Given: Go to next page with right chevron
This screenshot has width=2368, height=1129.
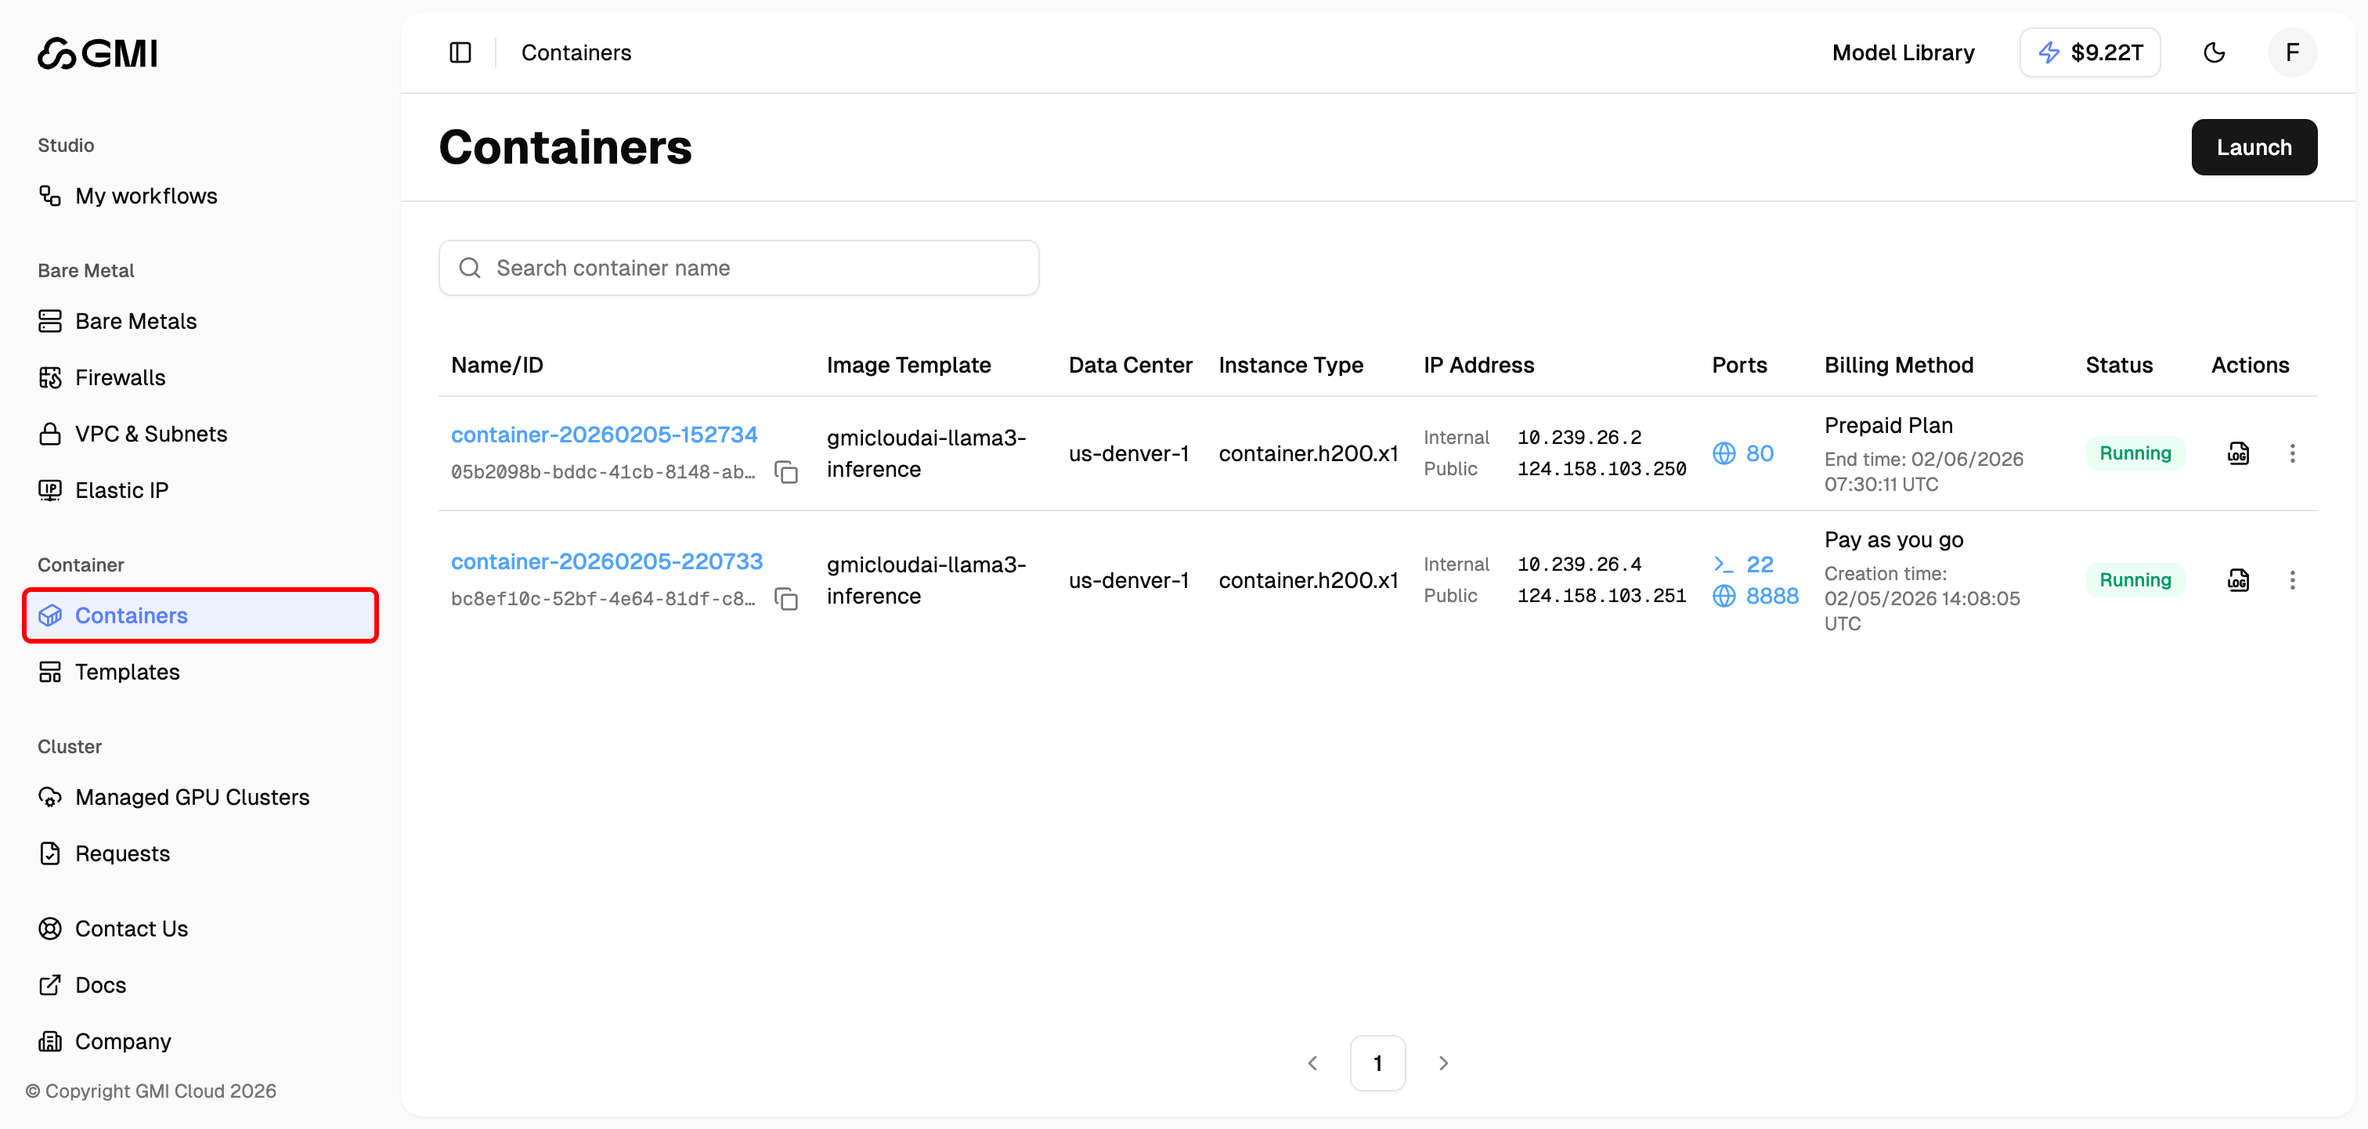Looking at the screenshot, I should [1443, 1062].
